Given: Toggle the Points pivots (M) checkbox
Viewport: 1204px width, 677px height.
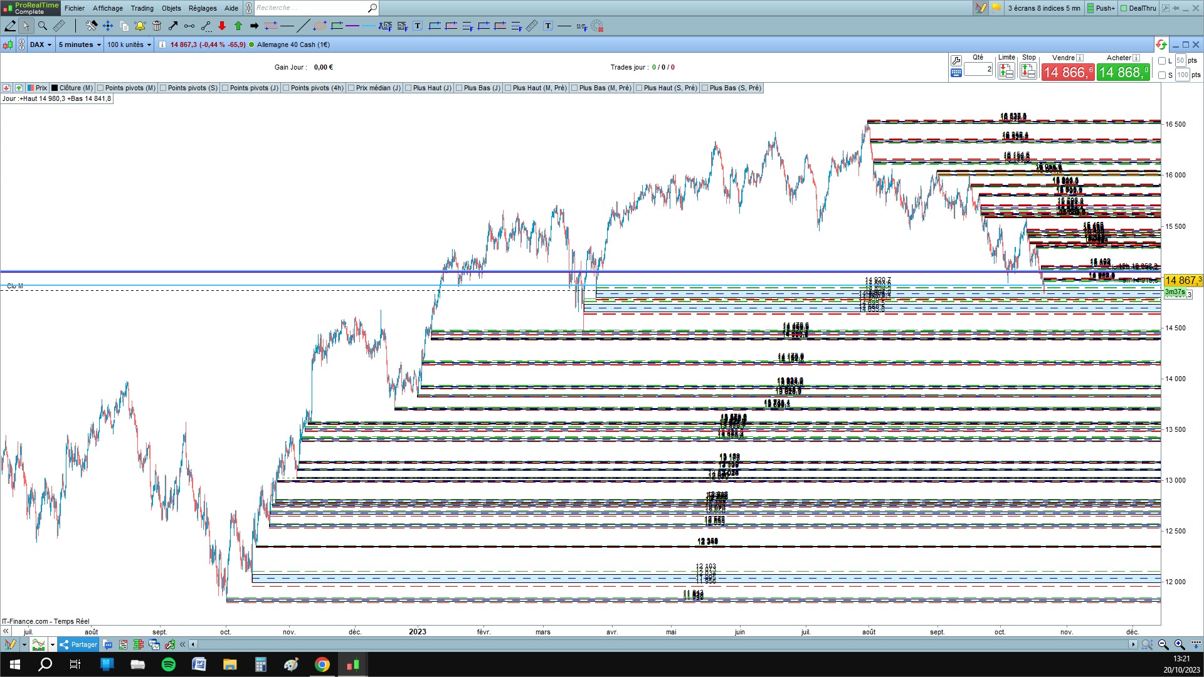Looking at the screenshot, I should point(100,88).
